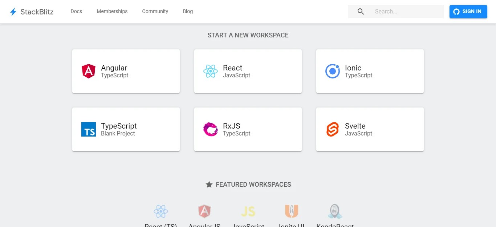Click the GitHub icon in Sign In button
This screenshot has width=496, height=227.
coord(457,12)
